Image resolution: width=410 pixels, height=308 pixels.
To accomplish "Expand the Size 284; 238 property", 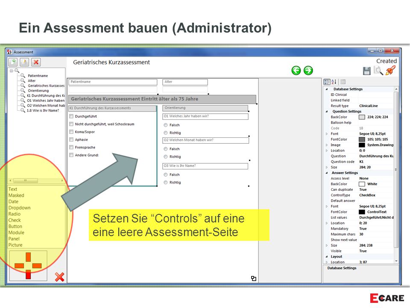I will (327, 246).
